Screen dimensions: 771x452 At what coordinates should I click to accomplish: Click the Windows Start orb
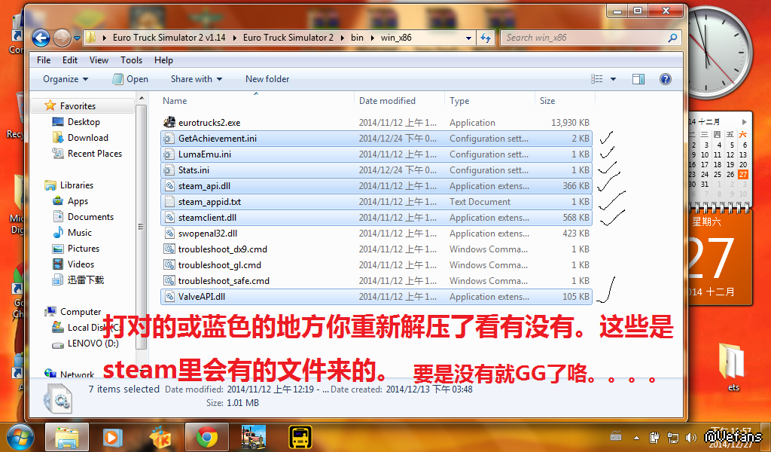pos(20,437)
